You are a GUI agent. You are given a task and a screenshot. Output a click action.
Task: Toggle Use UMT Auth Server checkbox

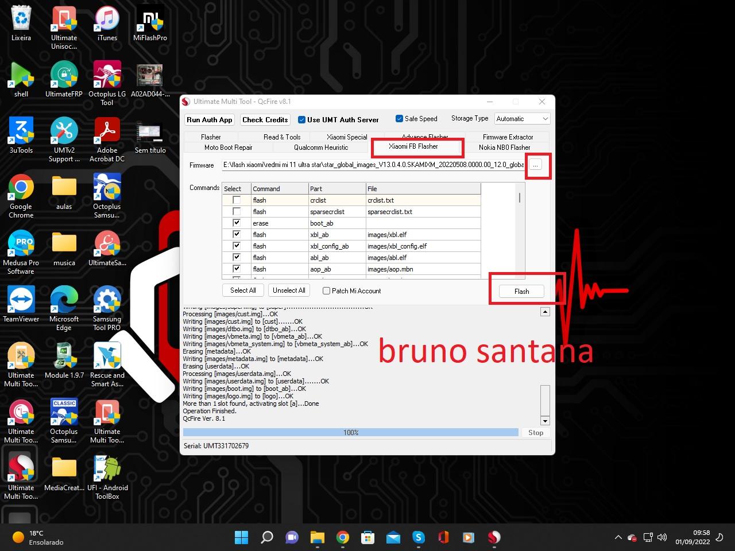(301, 120)
